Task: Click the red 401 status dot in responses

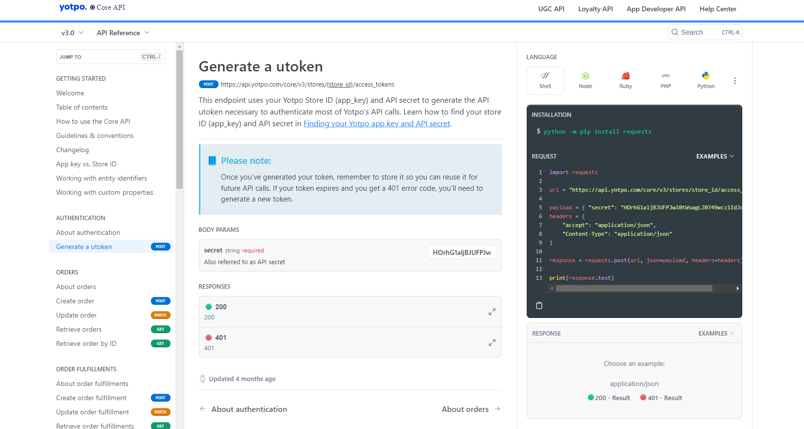Action: click(208, 338)
